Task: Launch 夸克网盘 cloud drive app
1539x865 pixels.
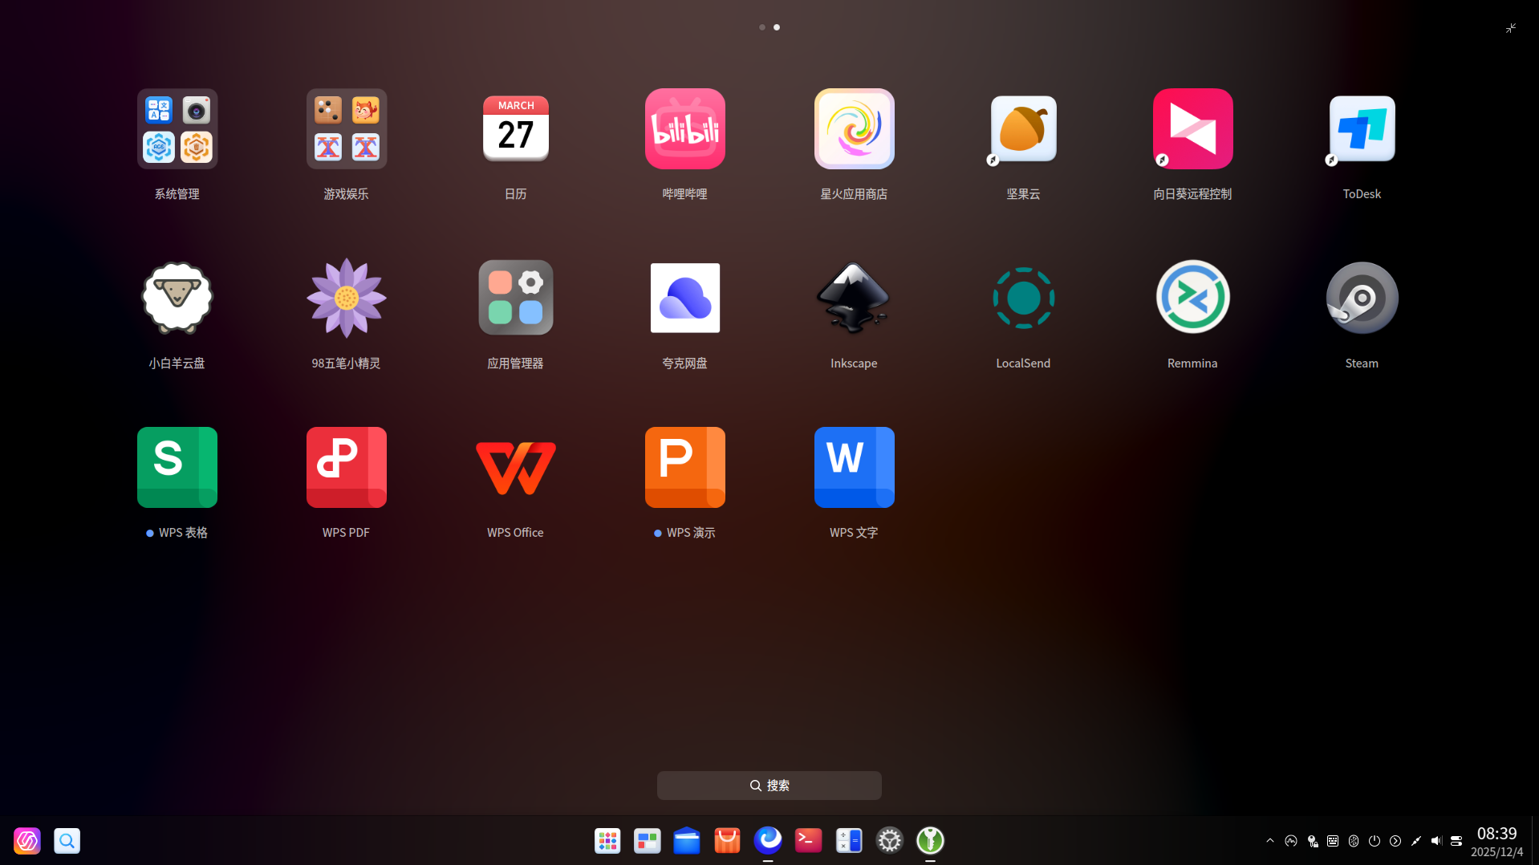Action: tap(685, 298)
